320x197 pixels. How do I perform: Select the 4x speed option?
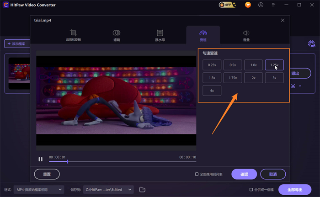click(x=212, y=91)
